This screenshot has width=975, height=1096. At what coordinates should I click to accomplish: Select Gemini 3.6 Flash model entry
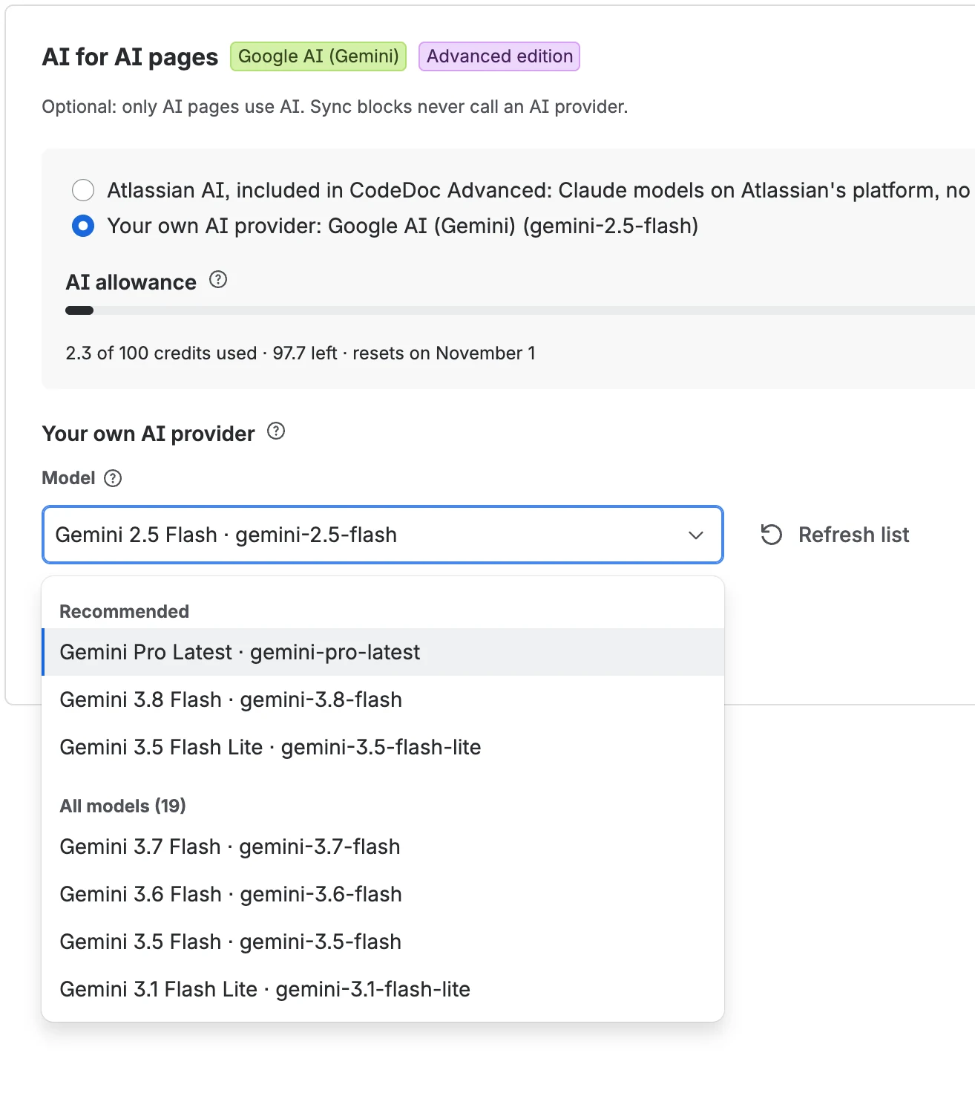[x=383, y=894]
